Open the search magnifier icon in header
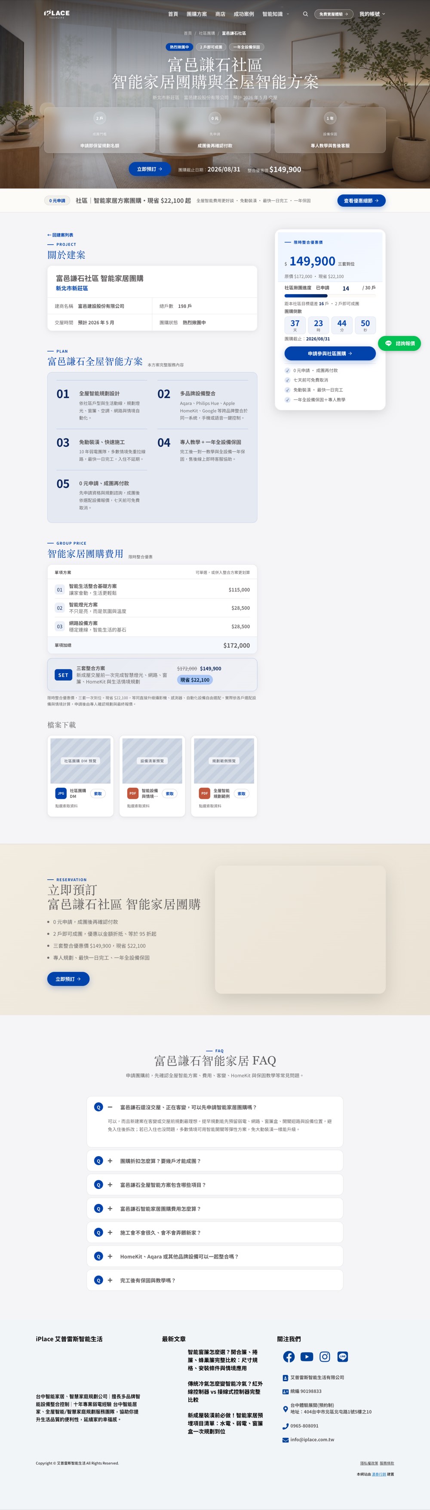This screenshot has width=430, height=1510. (x=305, y=13)
